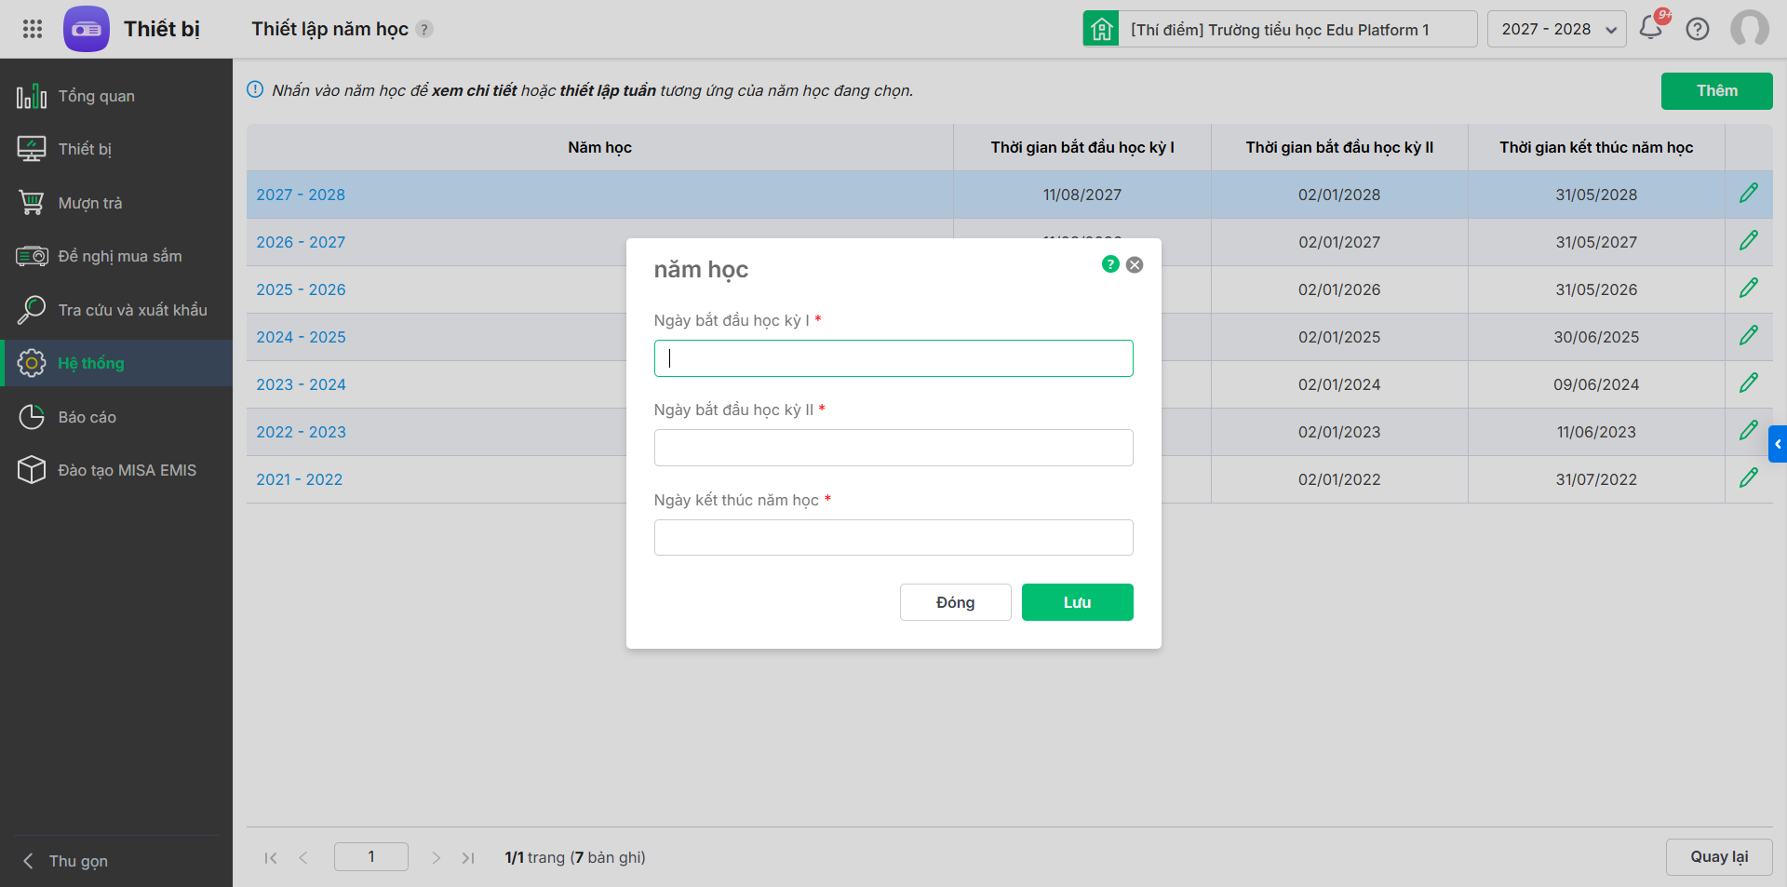1787x887 pixels.
Task: Go to next page of records
Action: tap(436, 857)
